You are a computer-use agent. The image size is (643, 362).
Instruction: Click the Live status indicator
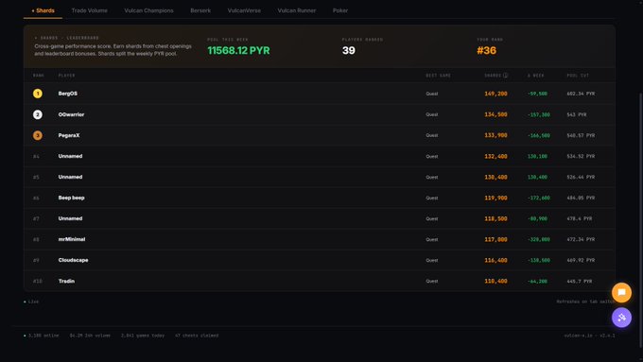click(31, 302)
